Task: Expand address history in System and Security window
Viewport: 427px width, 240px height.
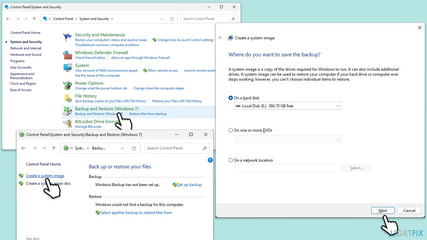Action: pos(162,19)
